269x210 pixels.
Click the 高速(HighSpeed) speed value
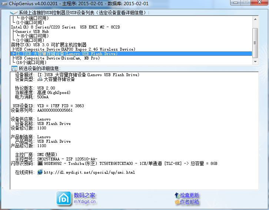tap(54, 92)
